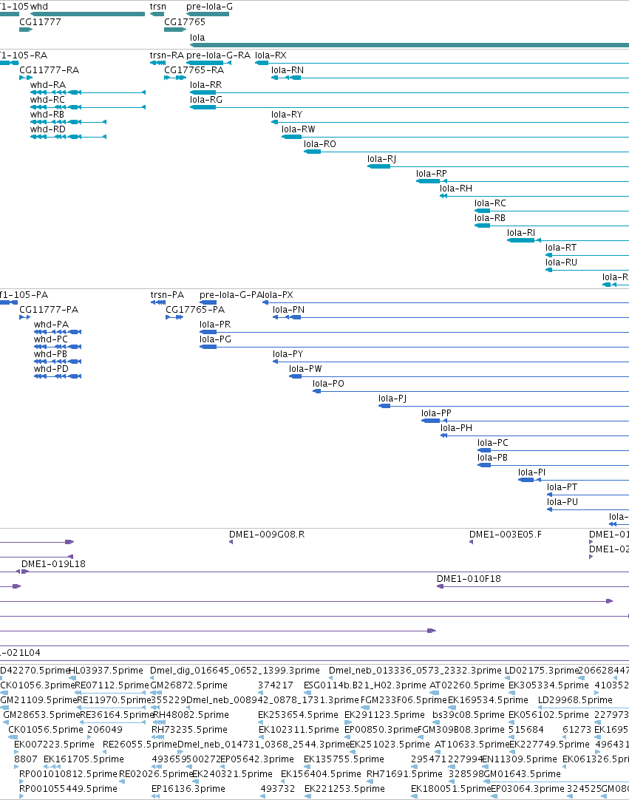Select the long lola gene bar
The width and height of the screenshot is (629, 800).
click(x=409, y=45)
